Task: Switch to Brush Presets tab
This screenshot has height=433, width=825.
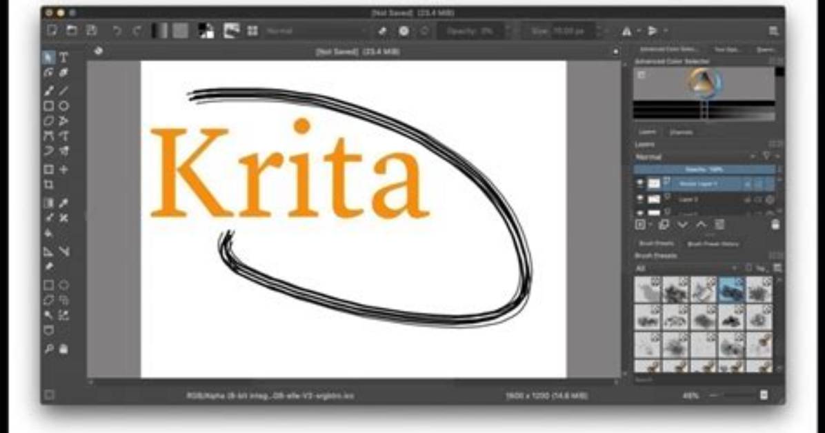Action: tap(657, 243)
